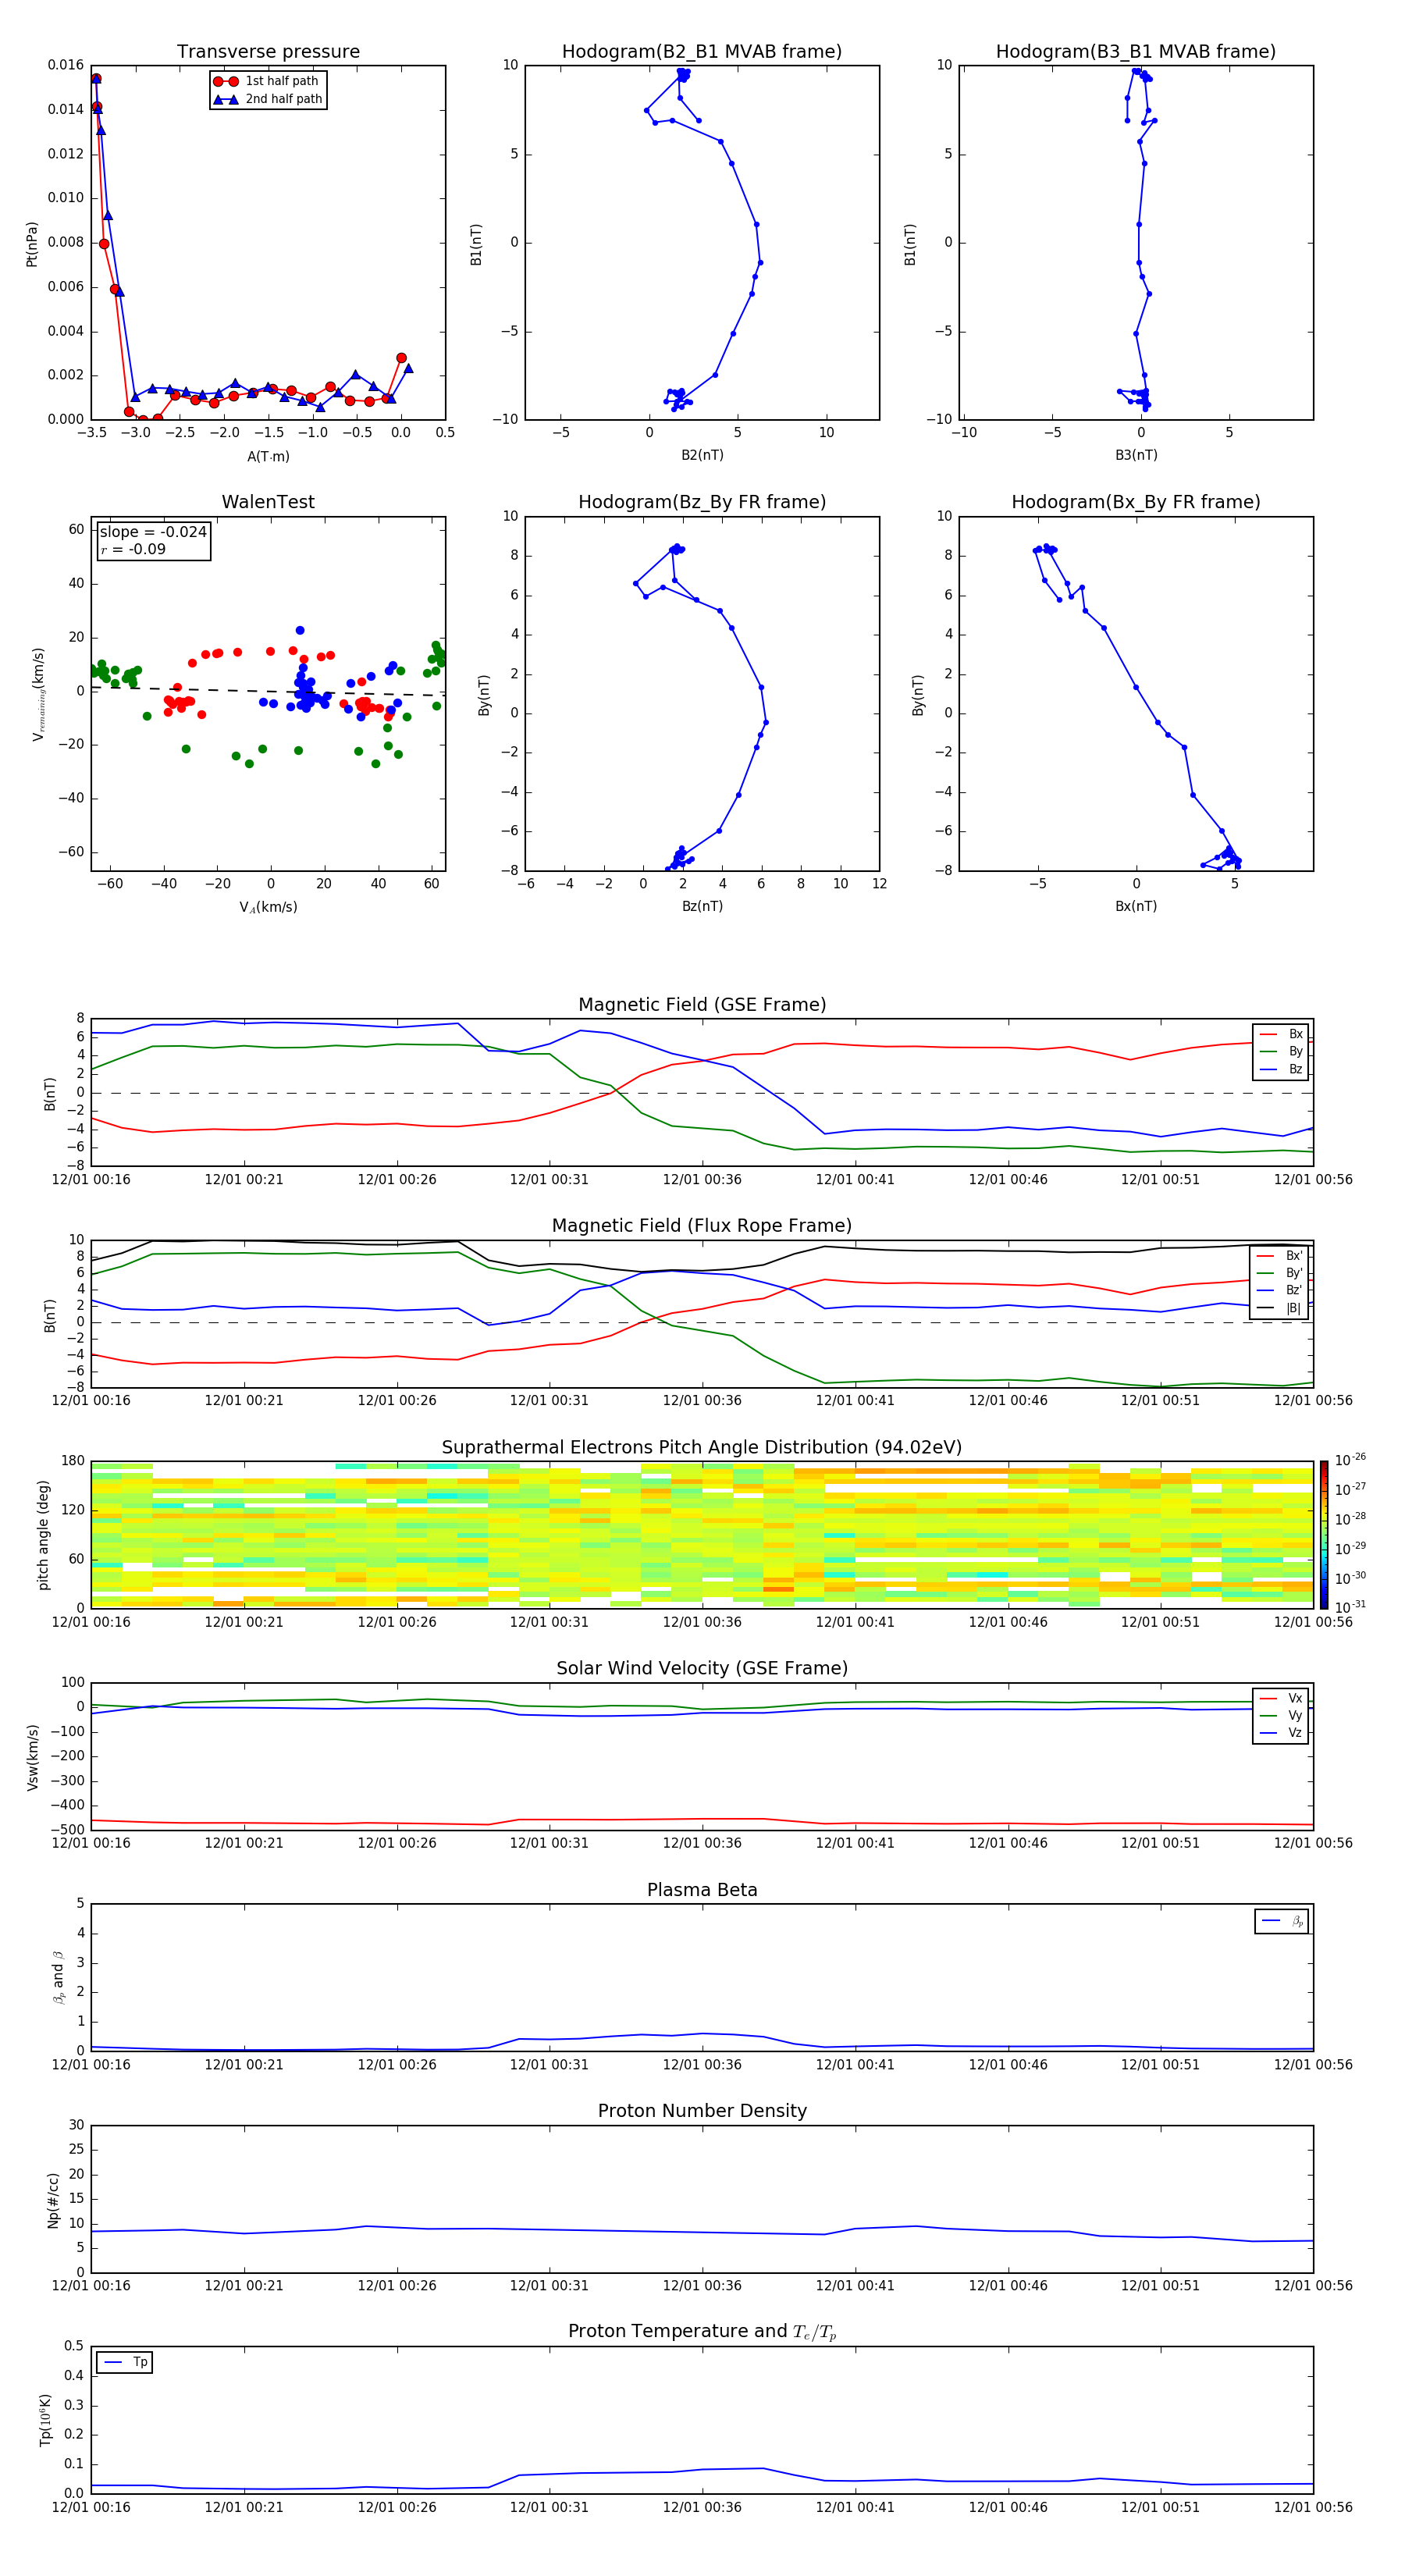Click the '12/01 00:36' tick under GSE magnetic field
Screen dimensions: 1405x2576
coord(702,1180)
